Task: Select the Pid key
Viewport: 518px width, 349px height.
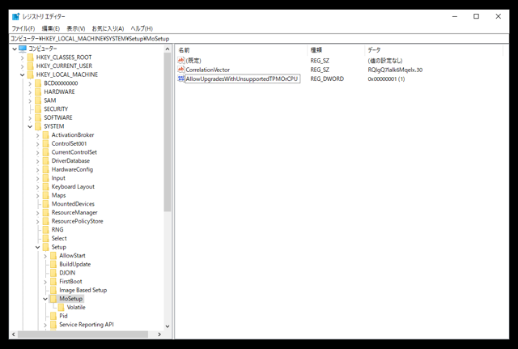Action: pos(63,316)
